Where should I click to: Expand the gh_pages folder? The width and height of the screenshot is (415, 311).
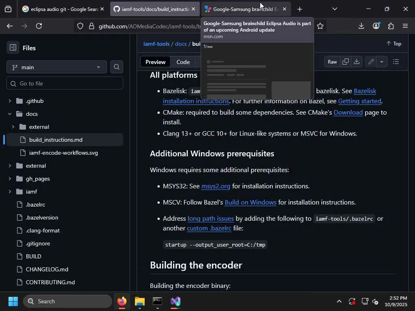coord(10,179)
